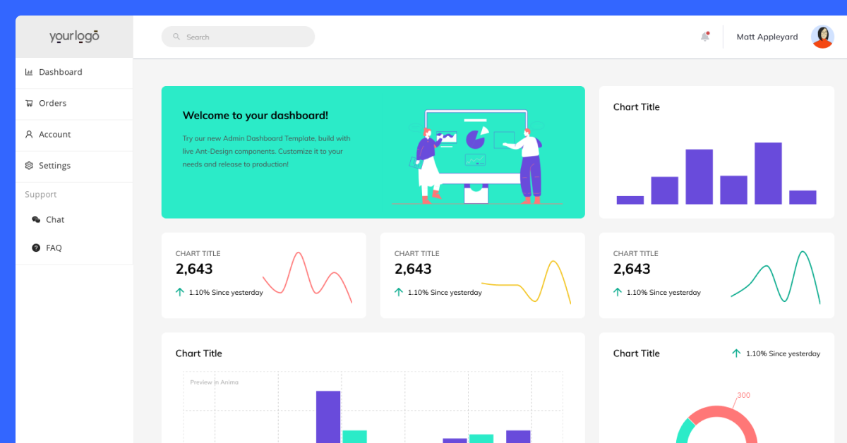Click the Matt Appleyard username

pyautogui.click(x=767, y=37)
